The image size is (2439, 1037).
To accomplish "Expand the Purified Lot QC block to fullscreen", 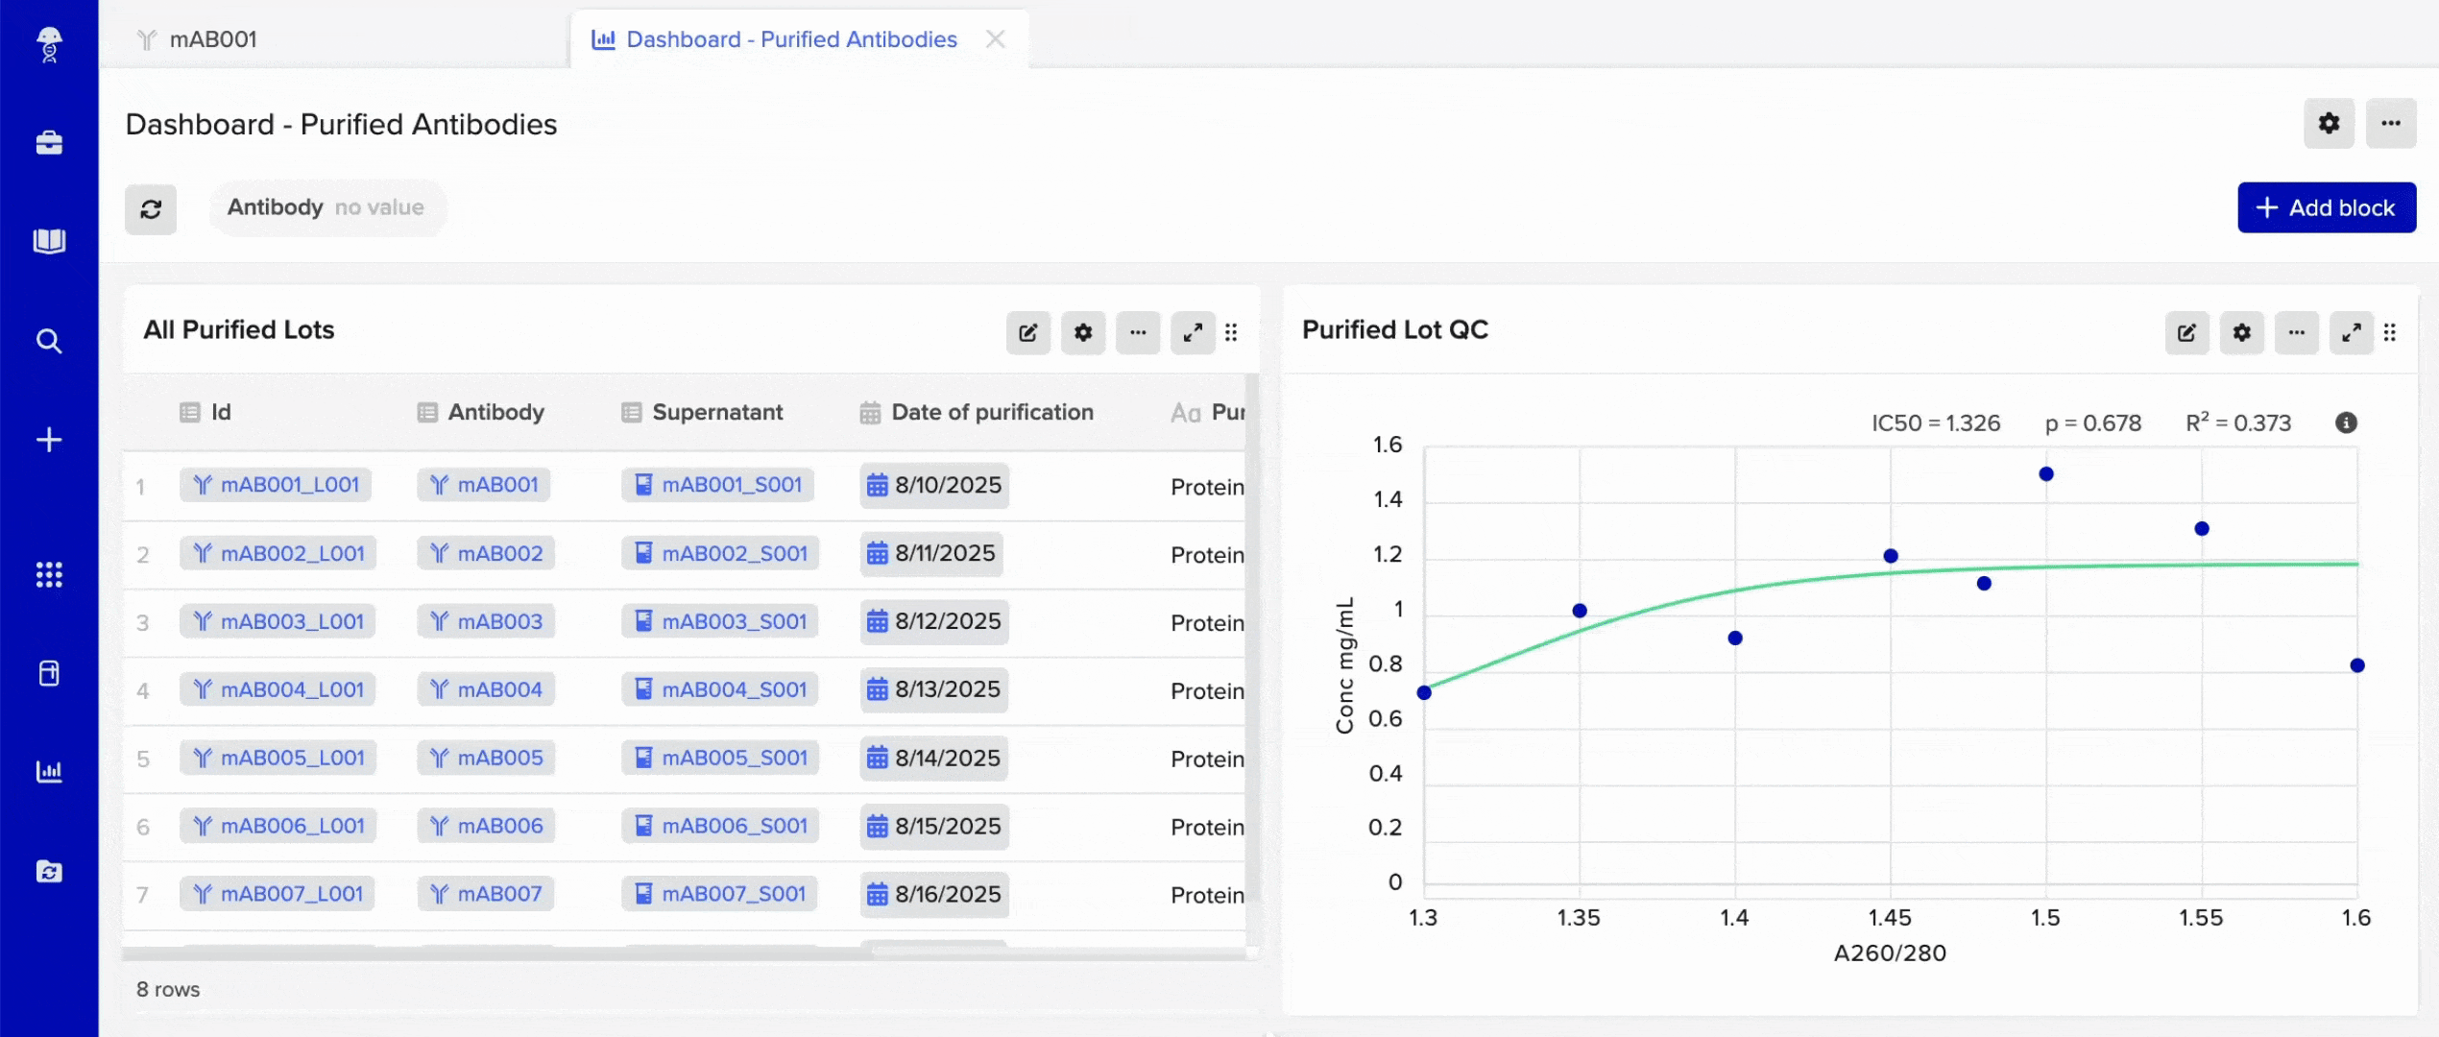I will [2352, 333].
